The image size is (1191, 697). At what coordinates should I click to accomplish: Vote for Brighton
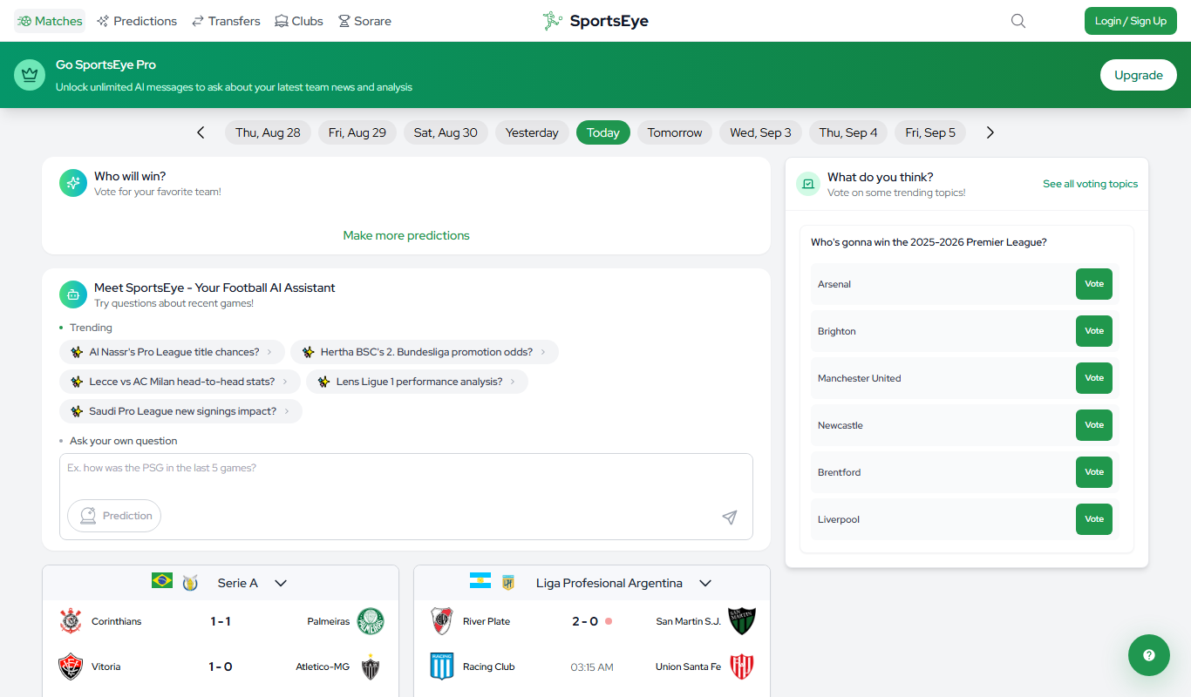coord(1094,331)
